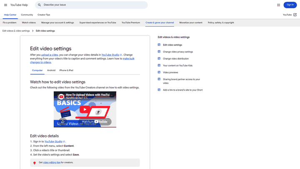300x169 pixels.
Task: Click the YouTube Creators channel avatar on video
Action: pyautogui.click(x=61, y=96)
